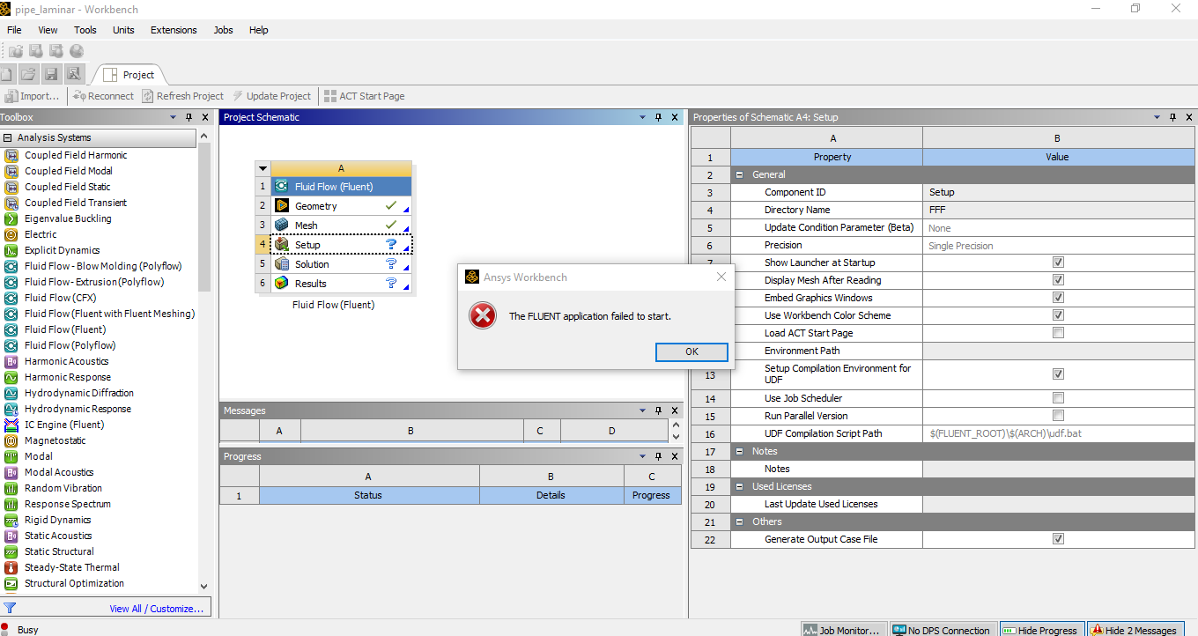Click the Mesh cell icon in schematic
Viewport: 1198px width, 636px height.
coord(281,226)
